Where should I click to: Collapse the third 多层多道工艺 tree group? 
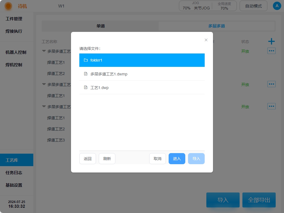coord(44,106)
